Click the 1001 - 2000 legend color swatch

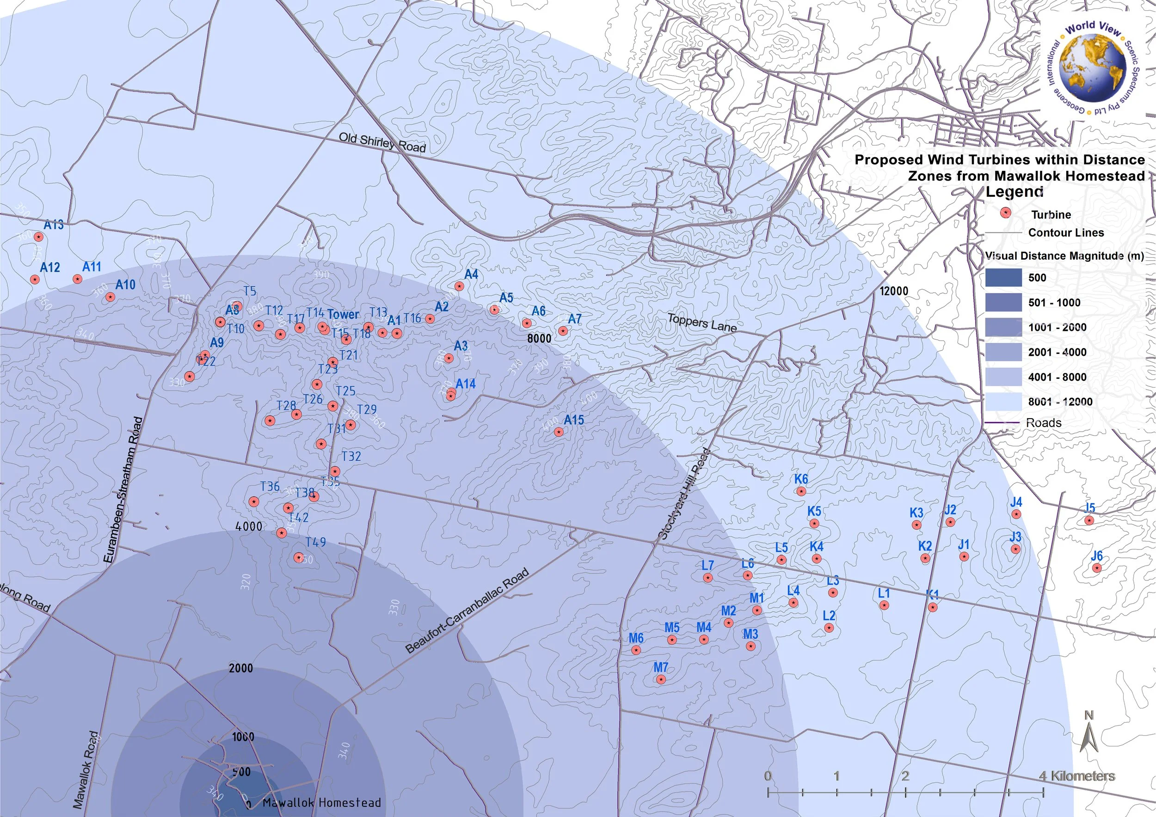click(1003, 327)
